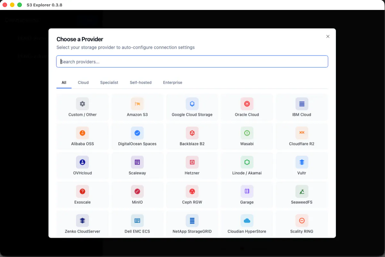Click the DigitalOcean Spaces label

click(137, 144)
